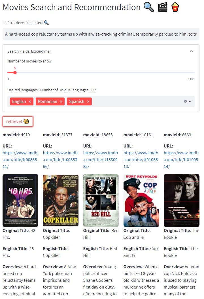Remove the English language tag
This screenshot has width=204, height=299.
point(30,102)
